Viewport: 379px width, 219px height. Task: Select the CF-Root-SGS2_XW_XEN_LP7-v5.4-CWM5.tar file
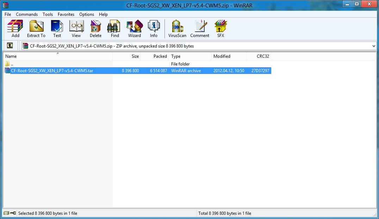[52, 70]
